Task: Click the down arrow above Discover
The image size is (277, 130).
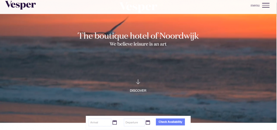Action: coord(138,82)
